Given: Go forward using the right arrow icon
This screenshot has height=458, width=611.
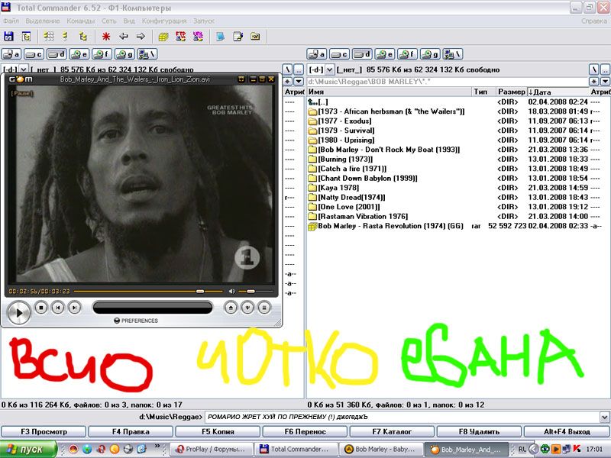Looking at the screenshot, I should 141,37.
